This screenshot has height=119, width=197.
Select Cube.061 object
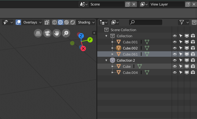click(130, 54)
